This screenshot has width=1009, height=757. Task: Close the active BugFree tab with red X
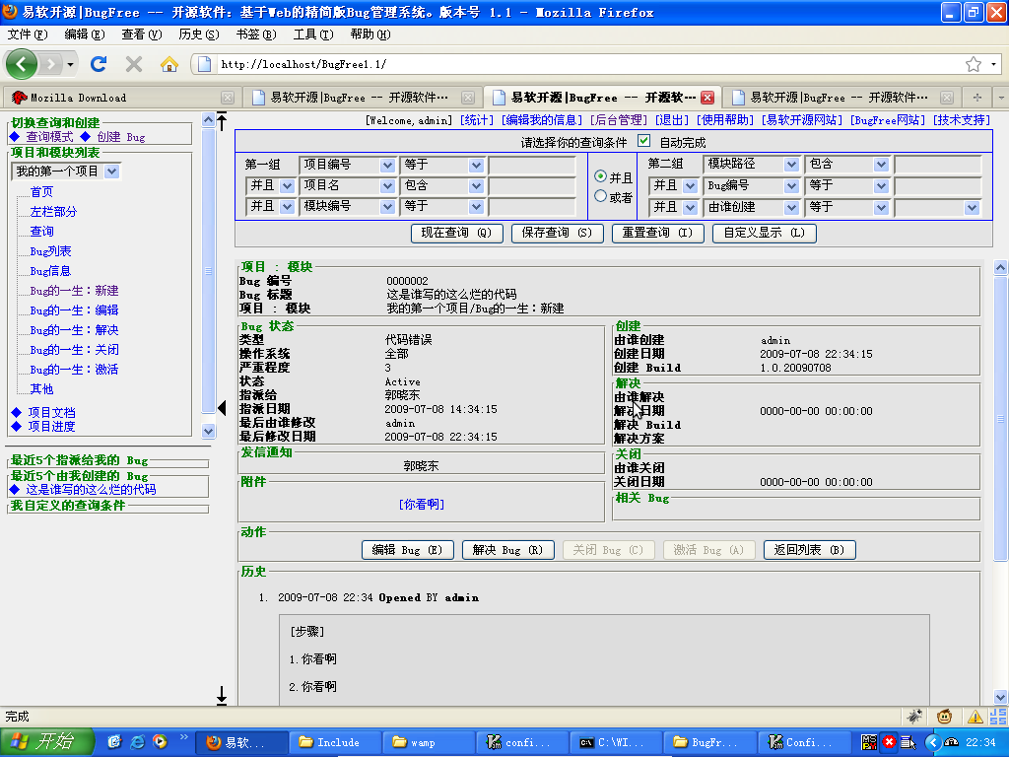(x=707, y=98)
